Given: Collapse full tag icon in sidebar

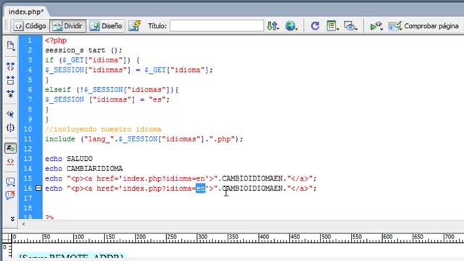Looking at the screenshot, I should 11,67.
